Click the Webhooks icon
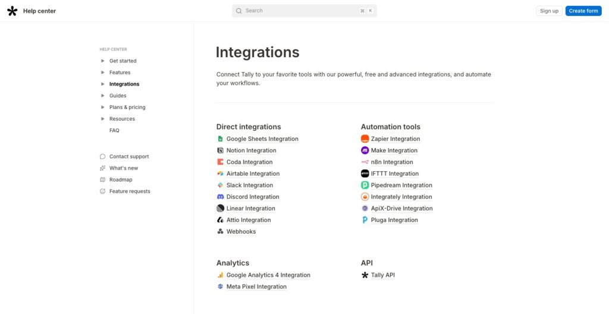This screenshot has height=314, width=609. tap(220, 231)
